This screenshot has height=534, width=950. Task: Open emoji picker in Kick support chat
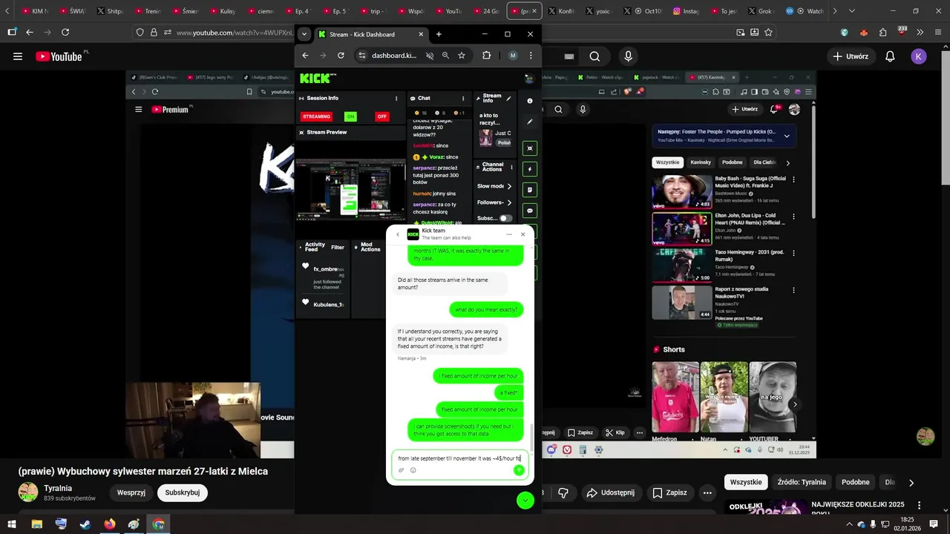tap(413, 470)
